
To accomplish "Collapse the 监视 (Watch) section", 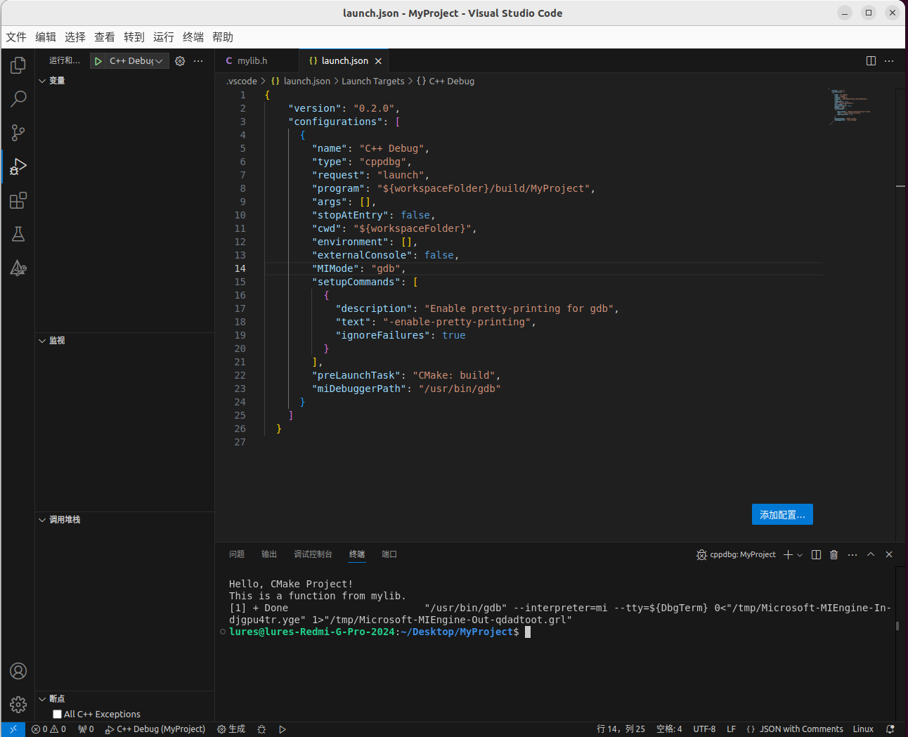I will (57, 341).
